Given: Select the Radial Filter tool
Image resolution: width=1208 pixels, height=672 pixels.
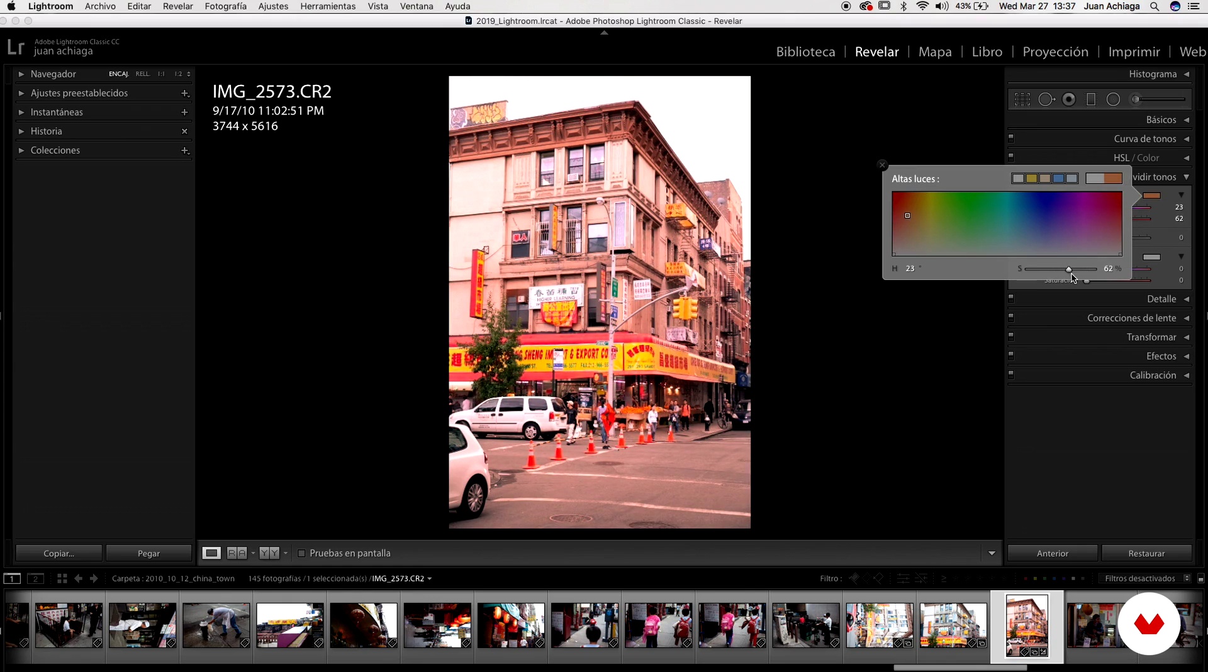Looking at the screenshot, I should (1113, 99).
